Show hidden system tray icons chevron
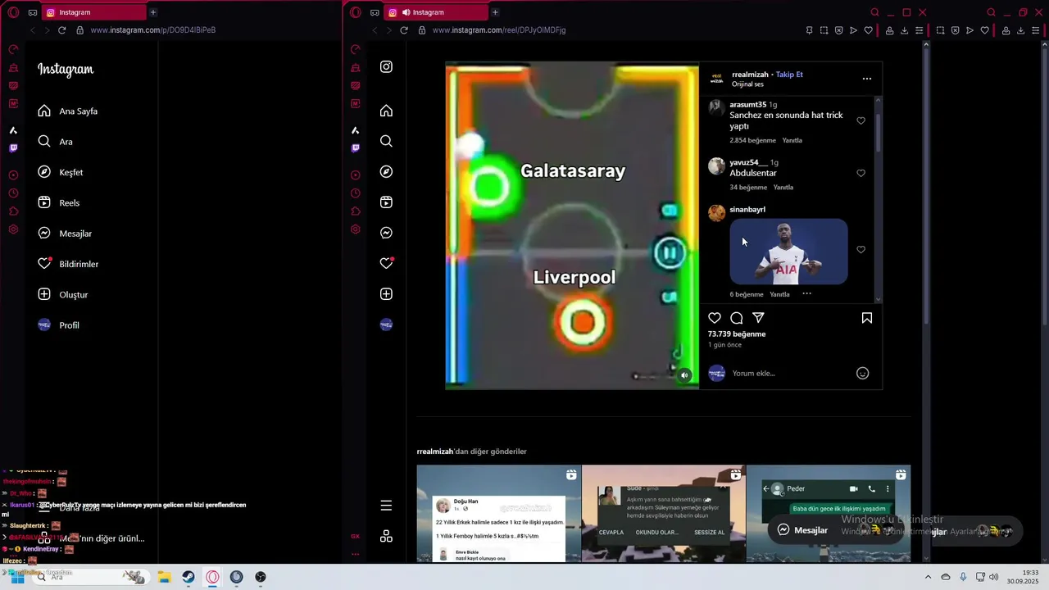This screenshot has height=590, width=1049. 928,577
